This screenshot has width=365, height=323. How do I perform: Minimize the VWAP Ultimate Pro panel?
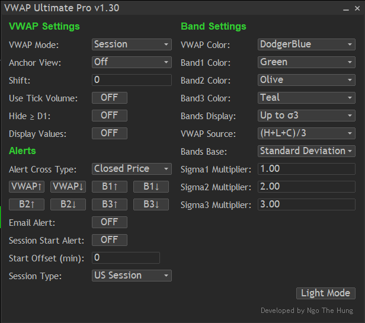pos(346,9)
